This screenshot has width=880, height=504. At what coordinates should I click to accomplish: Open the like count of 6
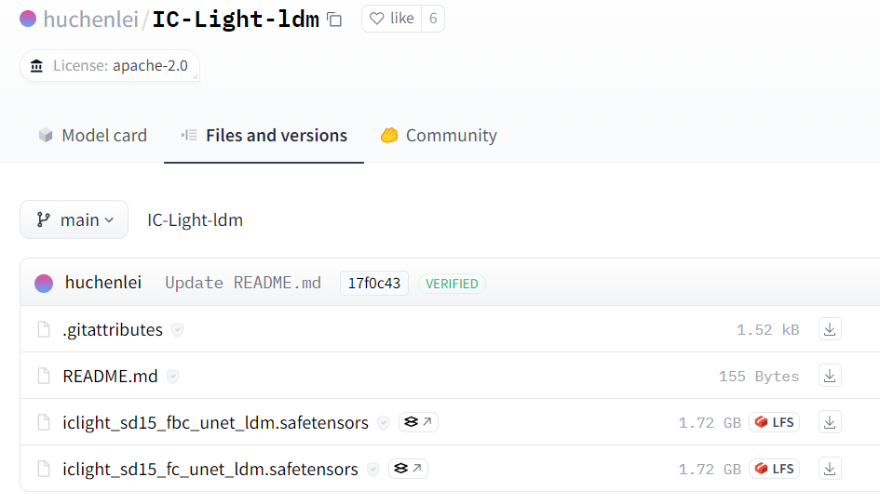[433, 19]
